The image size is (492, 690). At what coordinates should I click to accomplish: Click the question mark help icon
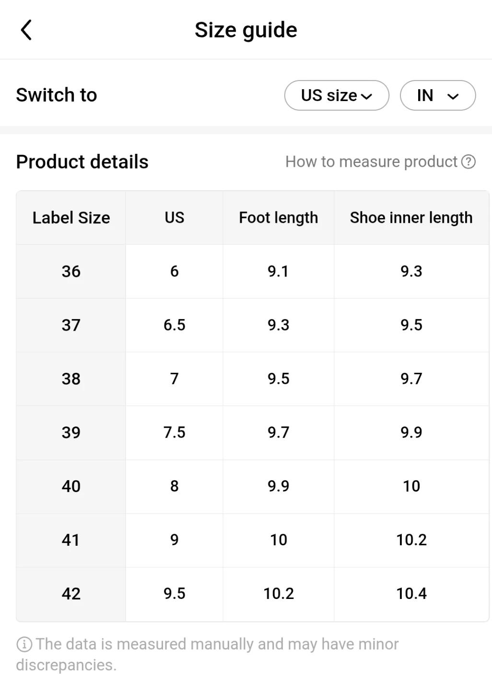pyautogui.click(x=469, y=162)
